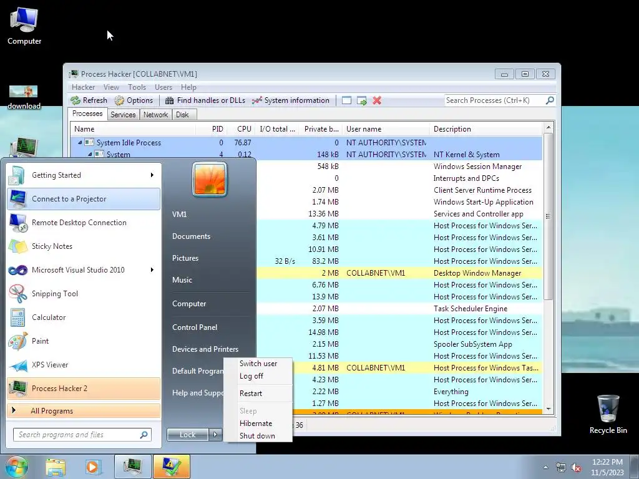Viewport: 639px width, 479px height.
Task: Open Music from Start menu
Action: [x=182, y=280]
